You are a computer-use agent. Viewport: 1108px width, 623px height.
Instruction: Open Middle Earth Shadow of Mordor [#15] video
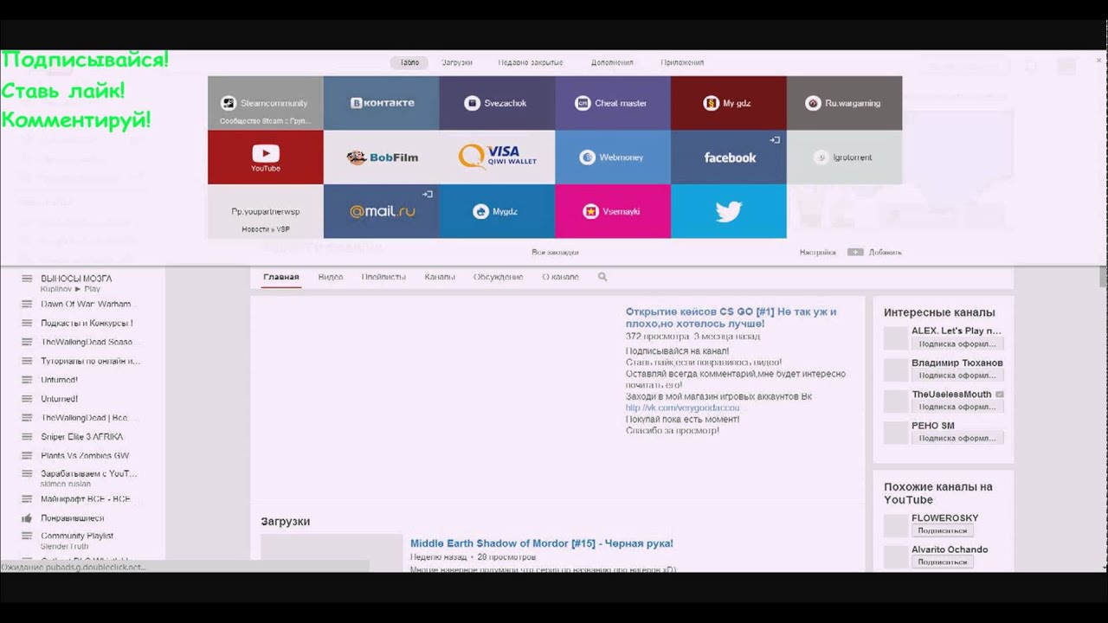[542, 543]
